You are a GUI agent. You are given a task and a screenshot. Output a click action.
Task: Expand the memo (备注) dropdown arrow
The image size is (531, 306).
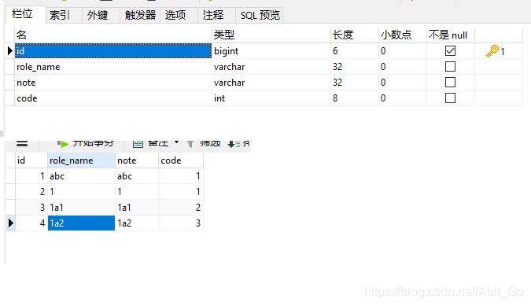[176, 142]
